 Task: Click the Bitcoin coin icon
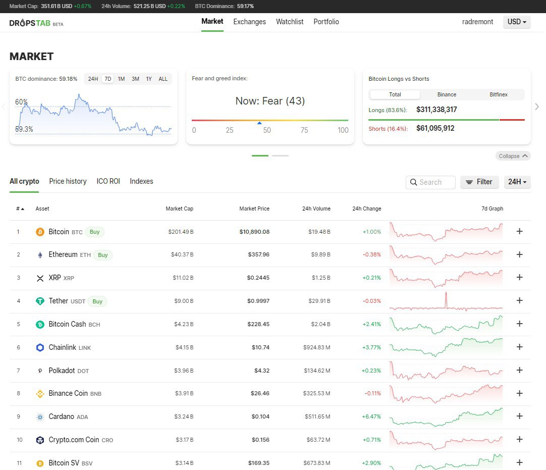40,232
